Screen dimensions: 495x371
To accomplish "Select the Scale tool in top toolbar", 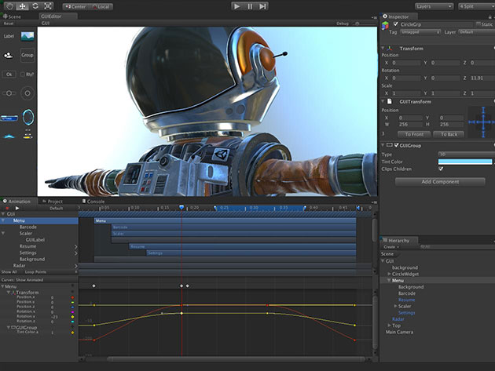I will (x=48, y=6).
